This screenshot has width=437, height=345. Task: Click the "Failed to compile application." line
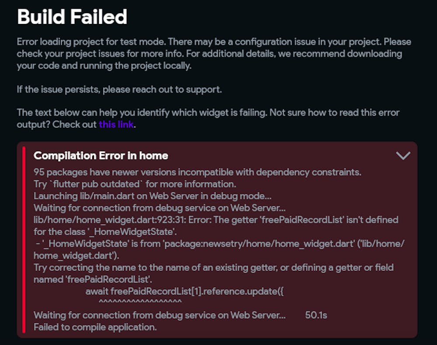(x=95, y=327)
